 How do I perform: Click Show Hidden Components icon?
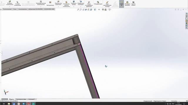[x=66, y=2]
